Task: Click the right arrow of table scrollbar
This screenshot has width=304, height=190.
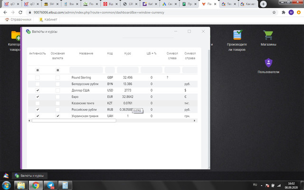Action: [194, 121]
